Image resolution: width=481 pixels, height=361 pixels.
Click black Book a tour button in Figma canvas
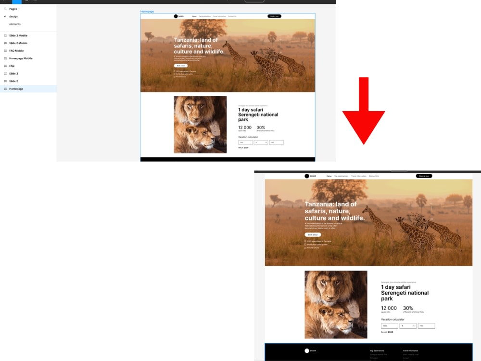click(274, 16)
